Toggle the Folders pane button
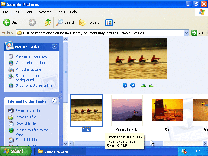Screen dimensions: 208x156 click(x=89, y=22)
